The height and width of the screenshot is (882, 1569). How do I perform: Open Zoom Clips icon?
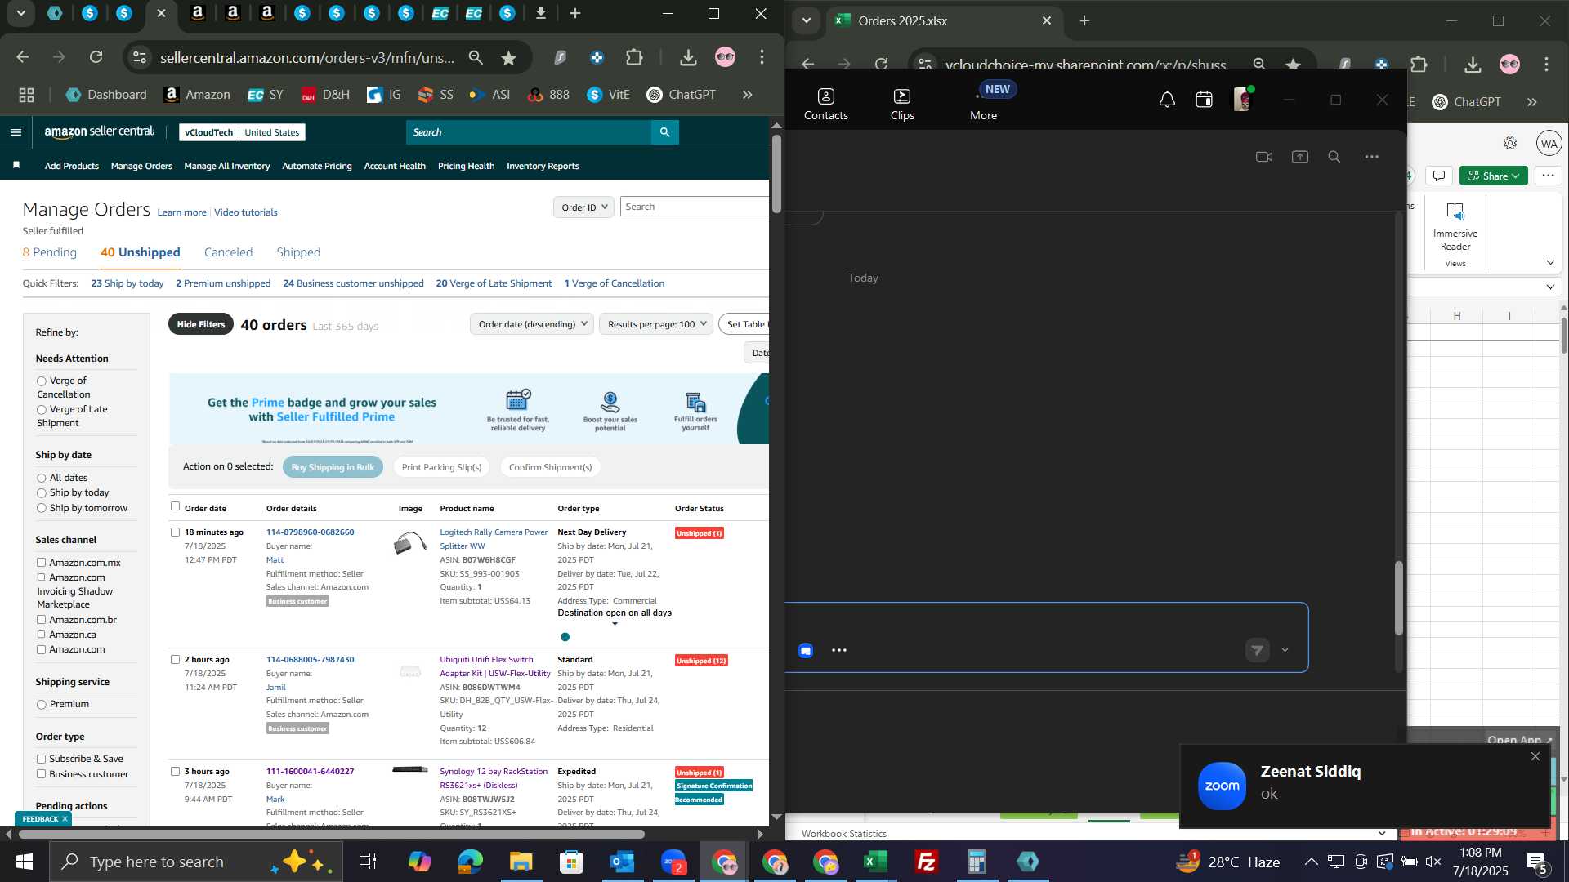click(x=902, y=105)
